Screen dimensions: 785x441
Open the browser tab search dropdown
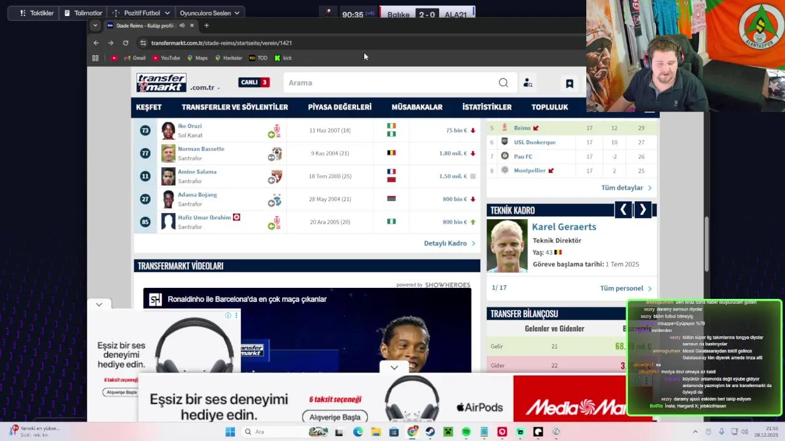pos(94,26)
